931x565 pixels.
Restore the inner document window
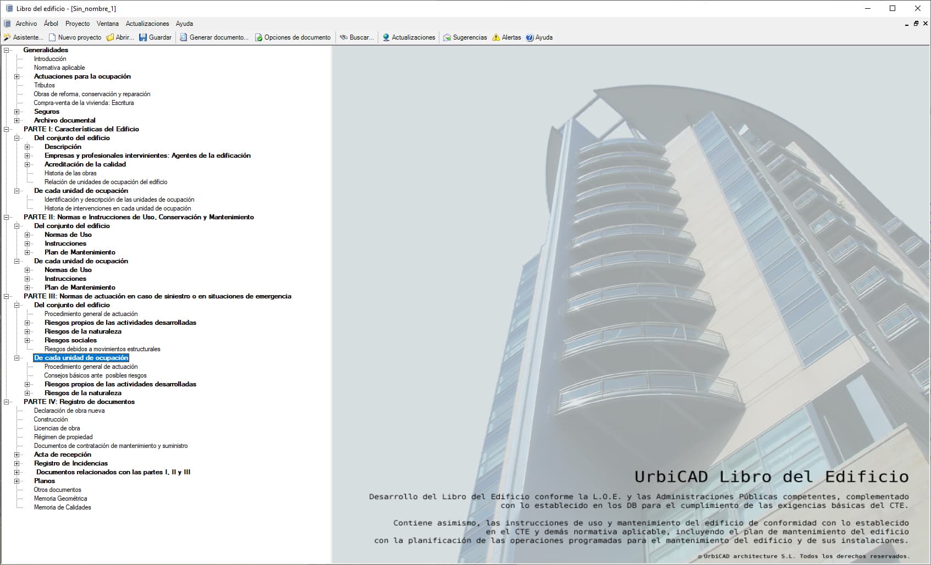916,24
